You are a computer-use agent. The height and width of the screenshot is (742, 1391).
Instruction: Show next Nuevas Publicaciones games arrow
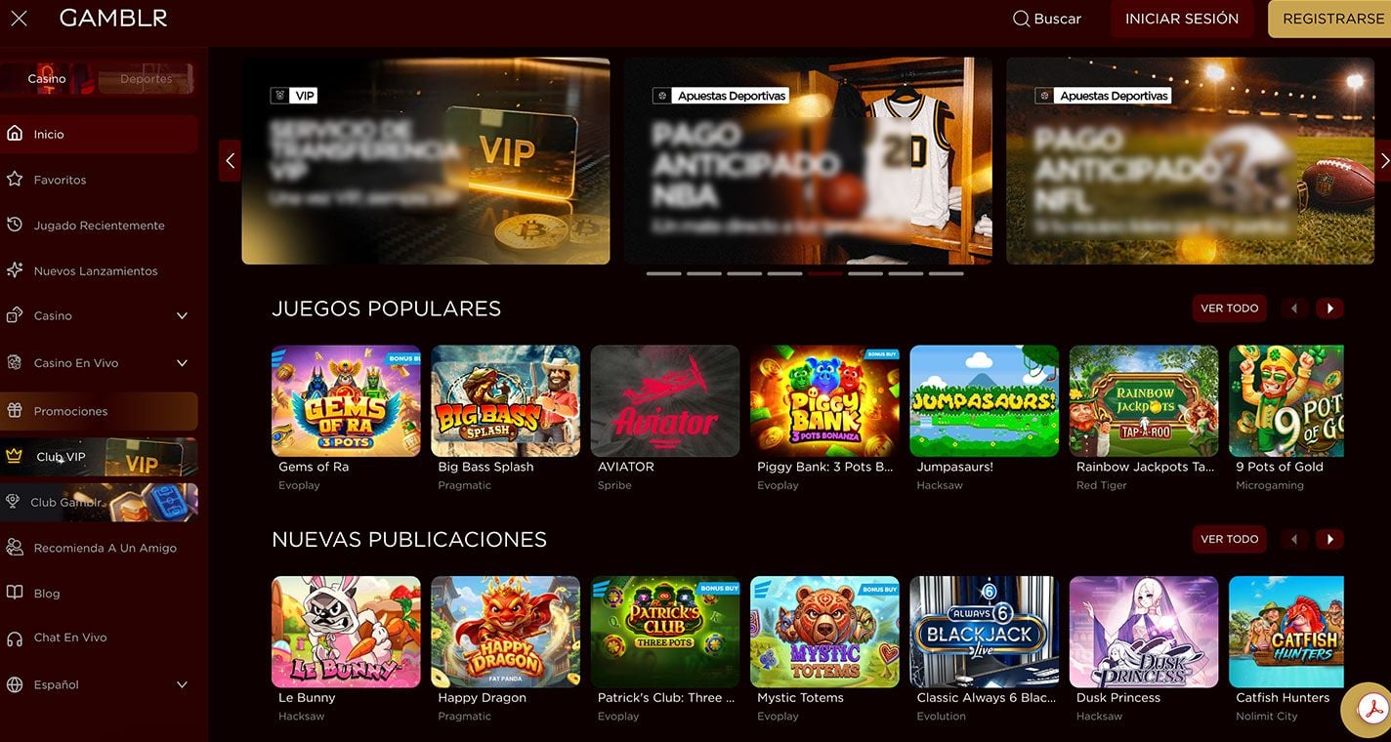coord(1329,539)
